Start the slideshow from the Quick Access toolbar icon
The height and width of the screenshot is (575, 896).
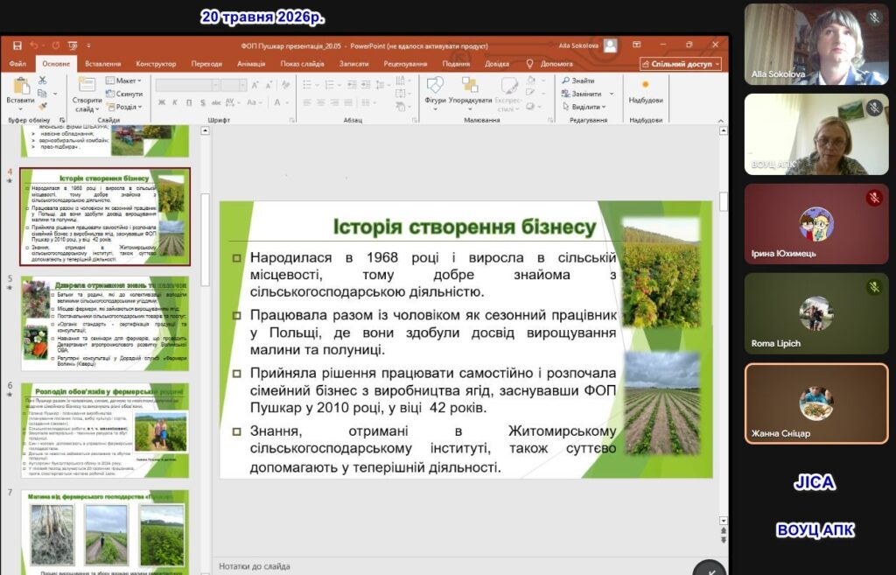(x=73, y=46)
